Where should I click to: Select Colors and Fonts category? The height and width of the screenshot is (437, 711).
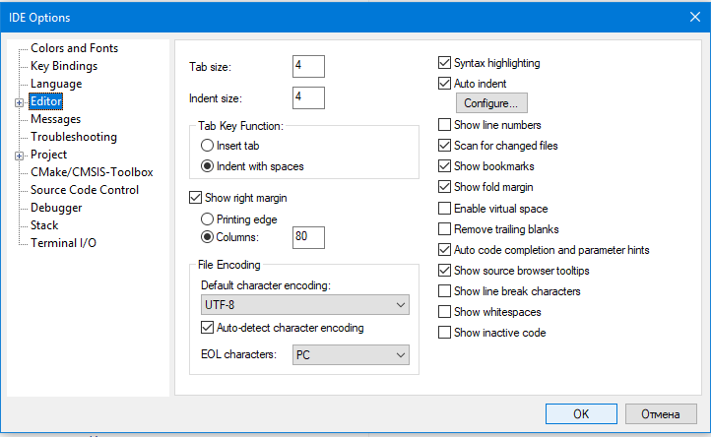coord(74,48)
